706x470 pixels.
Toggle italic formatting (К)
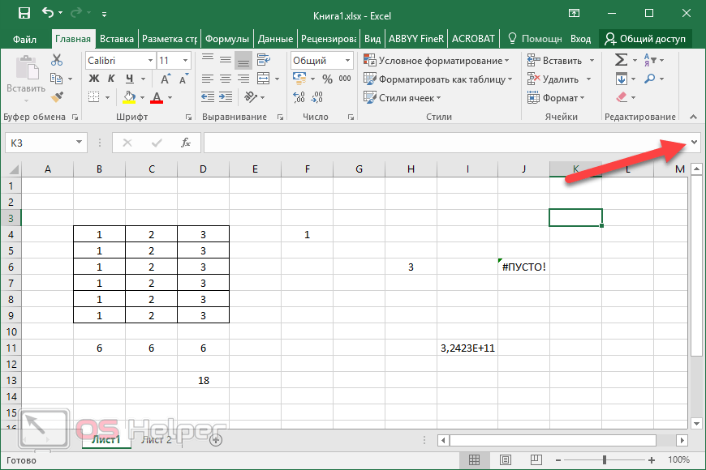[110, 79]
